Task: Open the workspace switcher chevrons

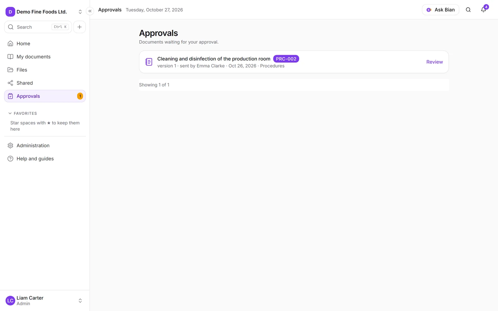Action: coord(80,12)
